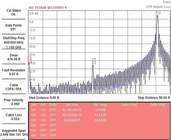The image size is (171, 140).
Task: Click M6 in the marker table
Action: point(33,135)
